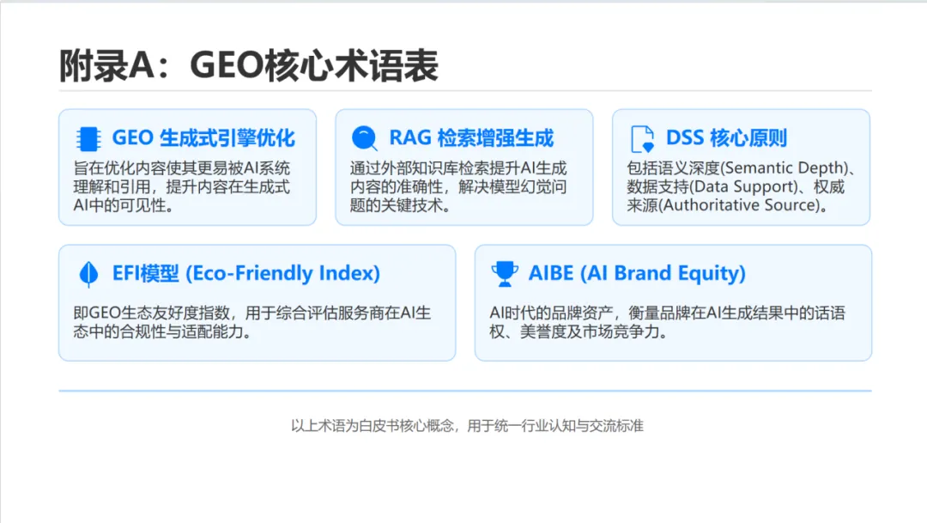This screenshot has height=523, width=927.
Task: Click the leaf icon beside EFI模型
Action: (87, 274)
